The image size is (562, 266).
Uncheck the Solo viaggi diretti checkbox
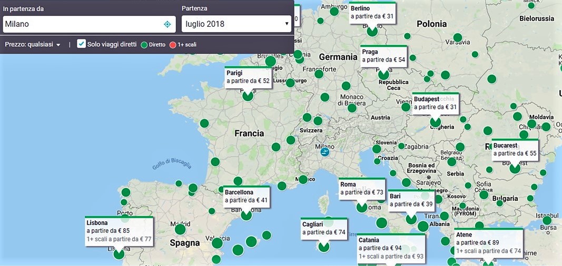coord(81,44)
